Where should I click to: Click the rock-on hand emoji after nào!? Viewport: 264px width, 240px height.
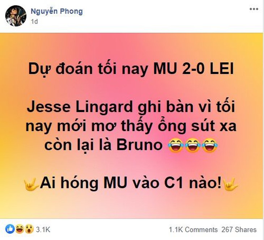tap(230, 184)
